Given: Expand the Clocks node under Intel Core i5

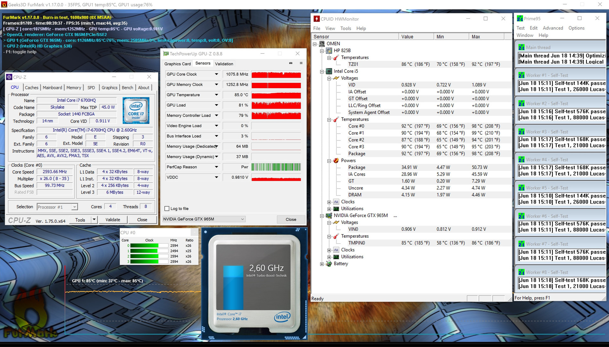Looking at the screenshot, I should [329, 202].
